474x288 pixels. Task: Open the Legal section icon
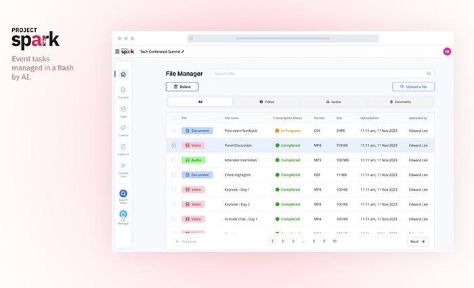point(123,109)
